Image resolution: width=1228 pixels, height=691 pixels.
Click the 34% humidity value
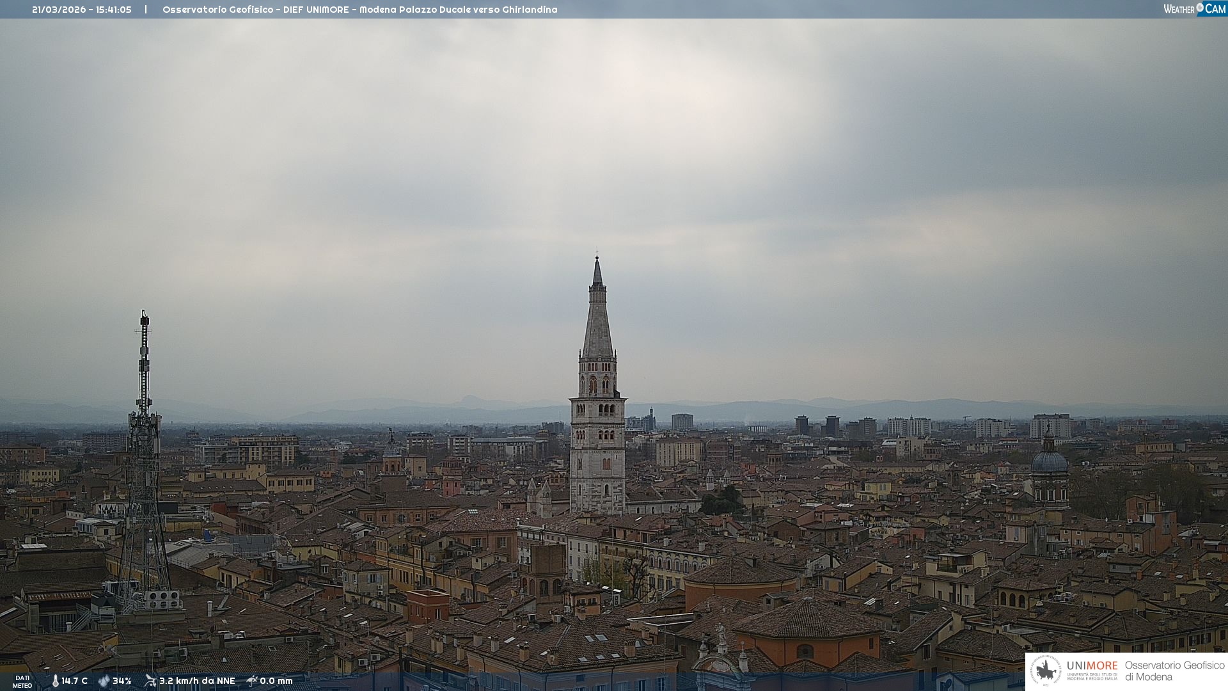point(122,681)
